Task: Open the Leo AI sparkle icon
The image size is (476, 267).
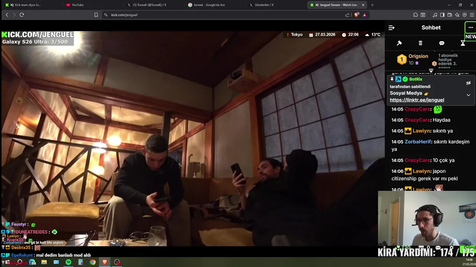Action: point(457,15)
